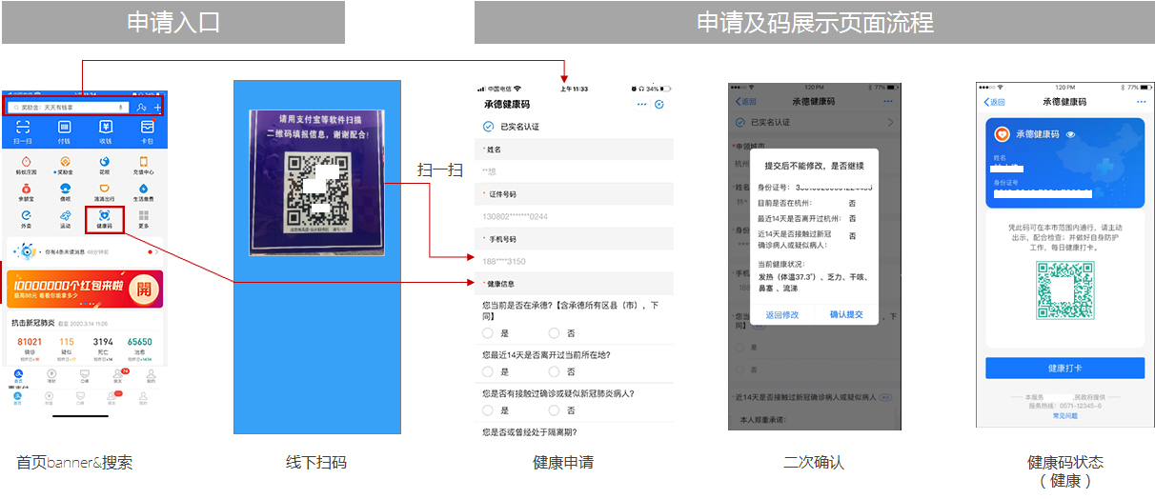Open the unread messages notification row
This screenshot has height=499, width=1155.
pyautogui.click(x=84, y=252)
